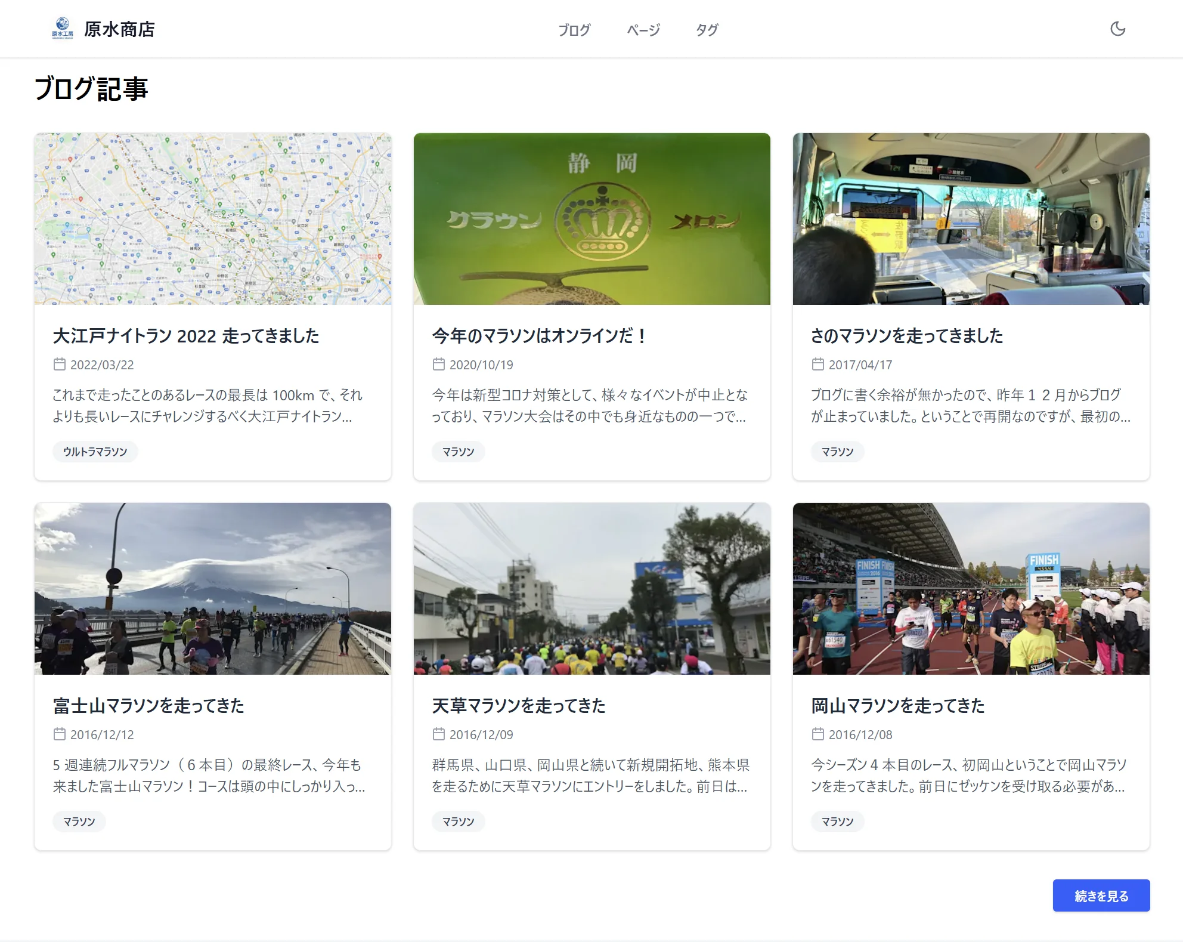
Task: Open the さのマラソンを走ってきました article title
Action: coord(907,336)
